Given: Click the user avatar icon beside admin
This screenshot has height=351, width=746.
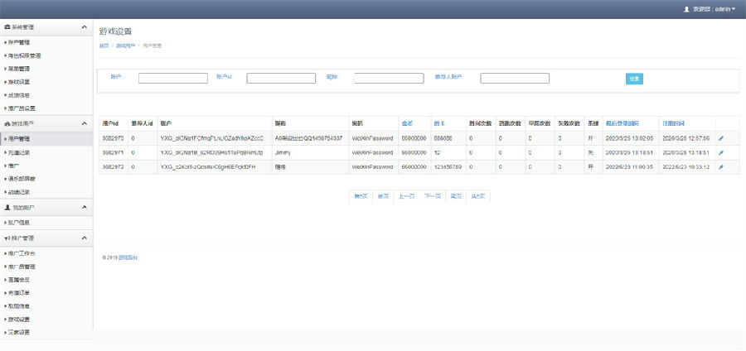Looking at the screenshot, I should click(x=686, y=9).
